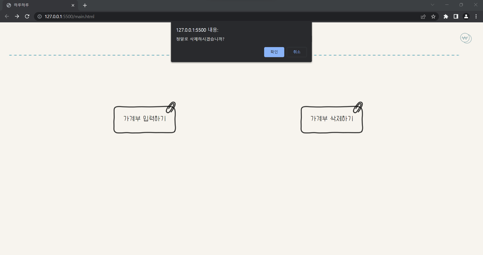The image size is (483, 255).
Task: Open the site information panel
Action: (x=39, y=17)
